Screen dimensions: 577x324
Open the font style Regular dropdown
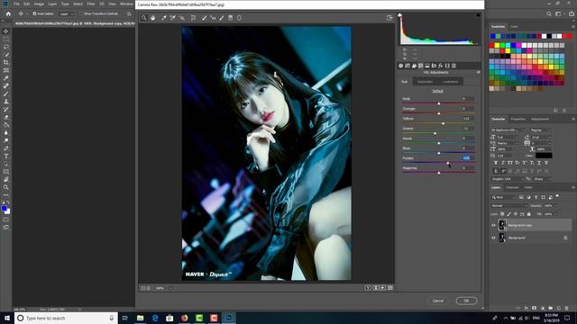540,130
